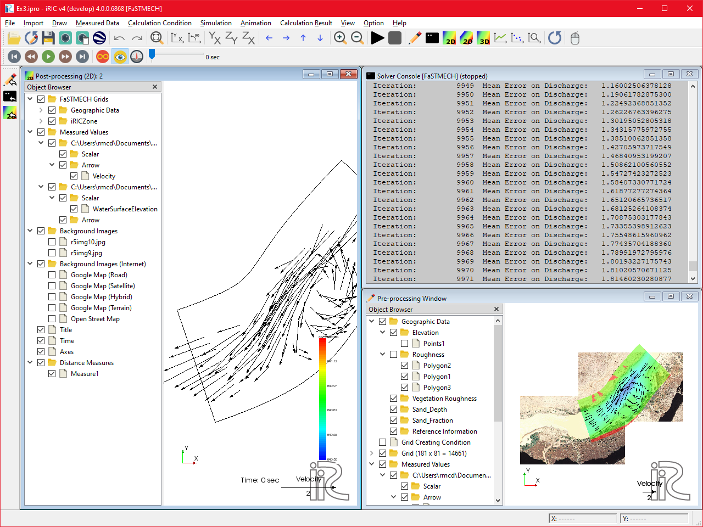Open the Calculation Condition menu

159,23
